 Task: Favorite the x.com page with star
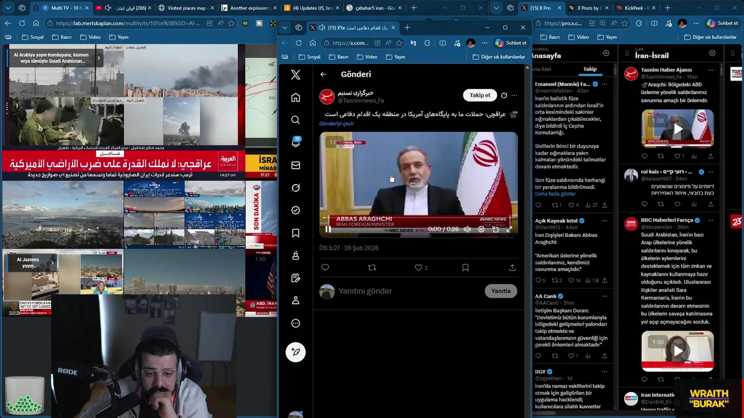399,42
